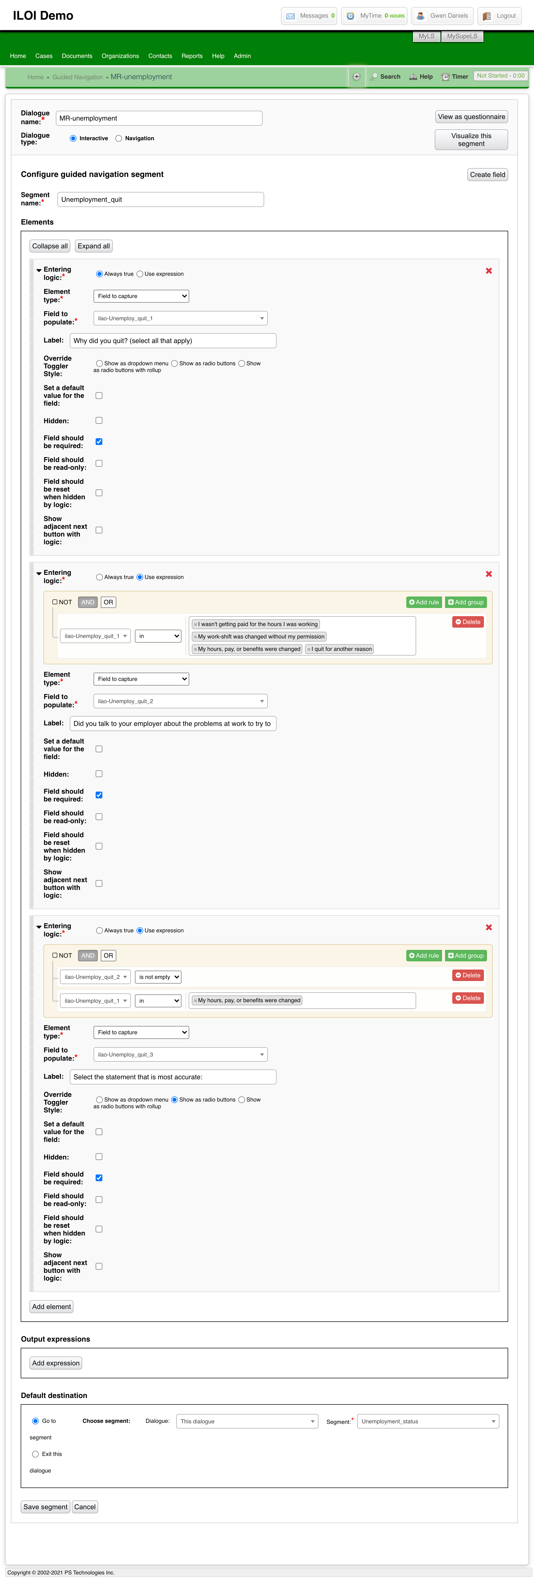Collapse the first element's Entering logic triangle
This screenshot has height=1577, width=534.
pos(39,270)
